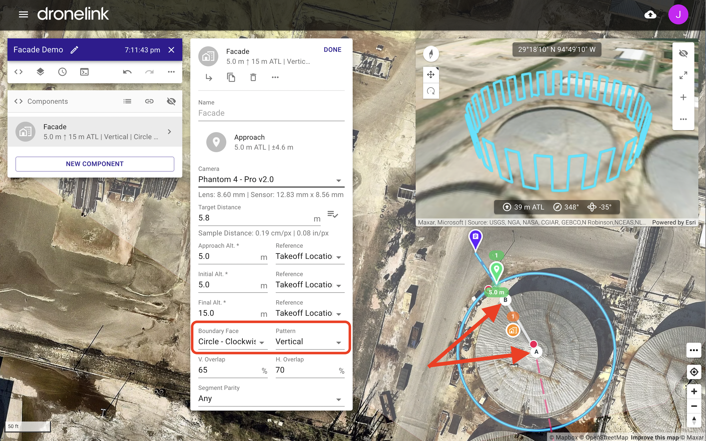
Task: Show components list view
Action: point(127,101)
